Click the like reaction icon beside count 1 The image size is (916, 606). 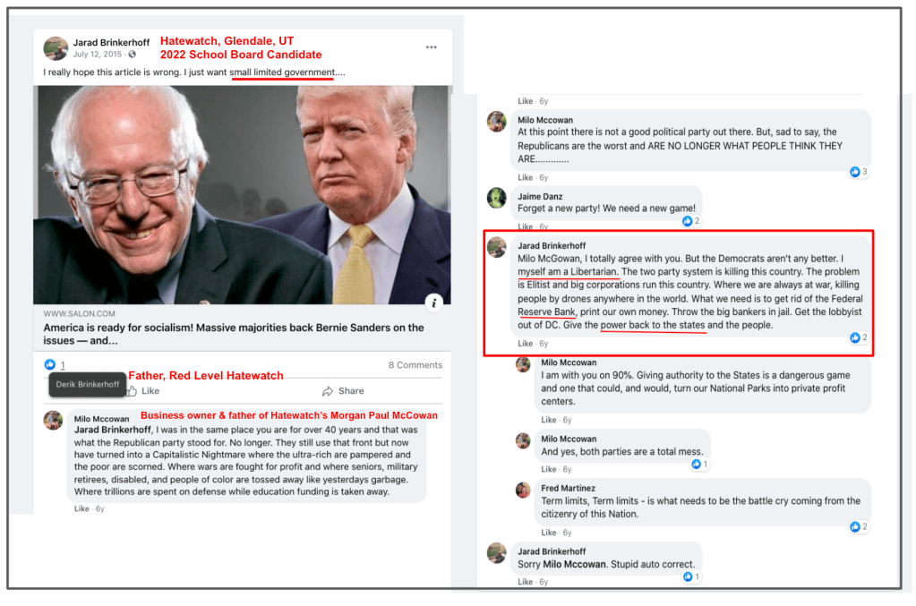(x=50, y=365)
